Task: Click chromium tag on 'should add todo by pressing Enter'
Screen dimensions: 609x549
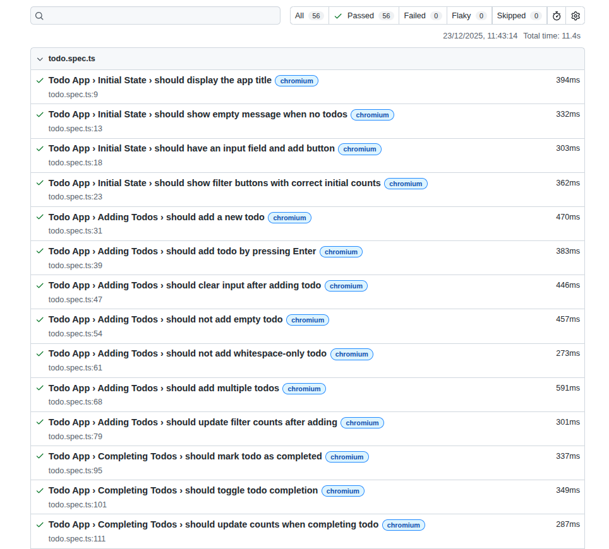Action: [x=341, y=252]
